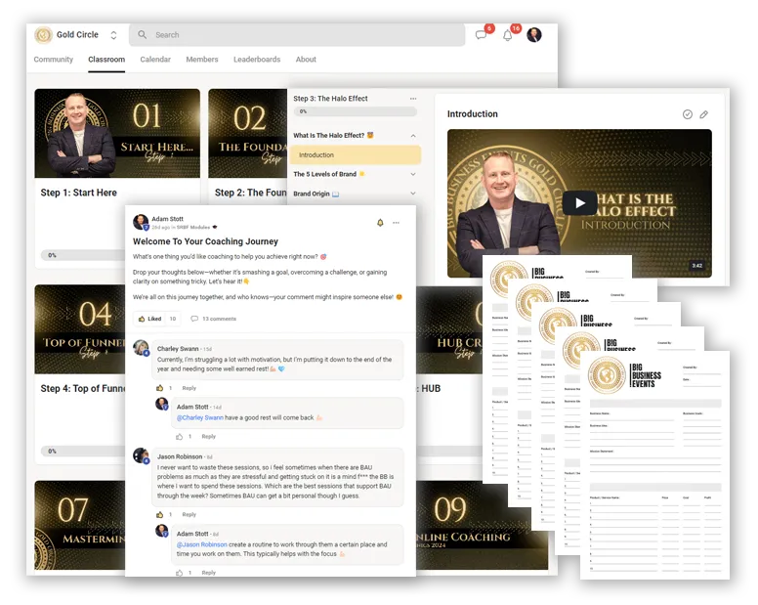
Task: Click Charley Swann's avatar
Action: [142, 348]
